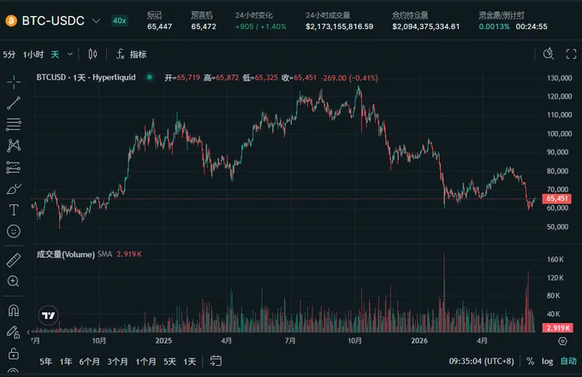Image resolution: width=582 pixels, height=377 pixels.
Task: Click the TradingView logo
Action: point(49,315)
